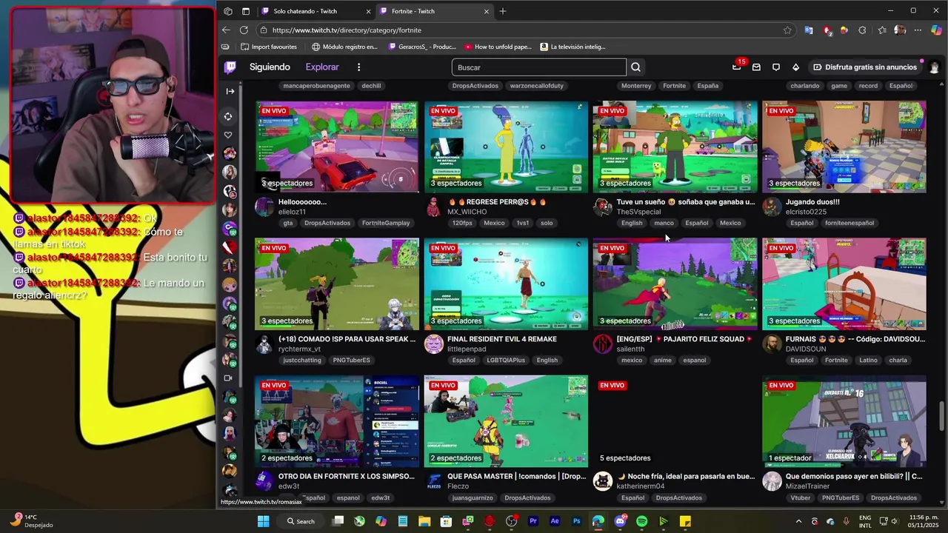948x533 pixels.
Task: Open Edge Settings and more menu
Action: tap(918, 30)
